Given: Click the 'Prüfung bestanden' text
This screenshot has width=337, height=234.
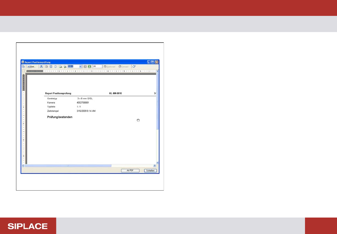Looking at the screenshot, I should click(x=60, y=117).
